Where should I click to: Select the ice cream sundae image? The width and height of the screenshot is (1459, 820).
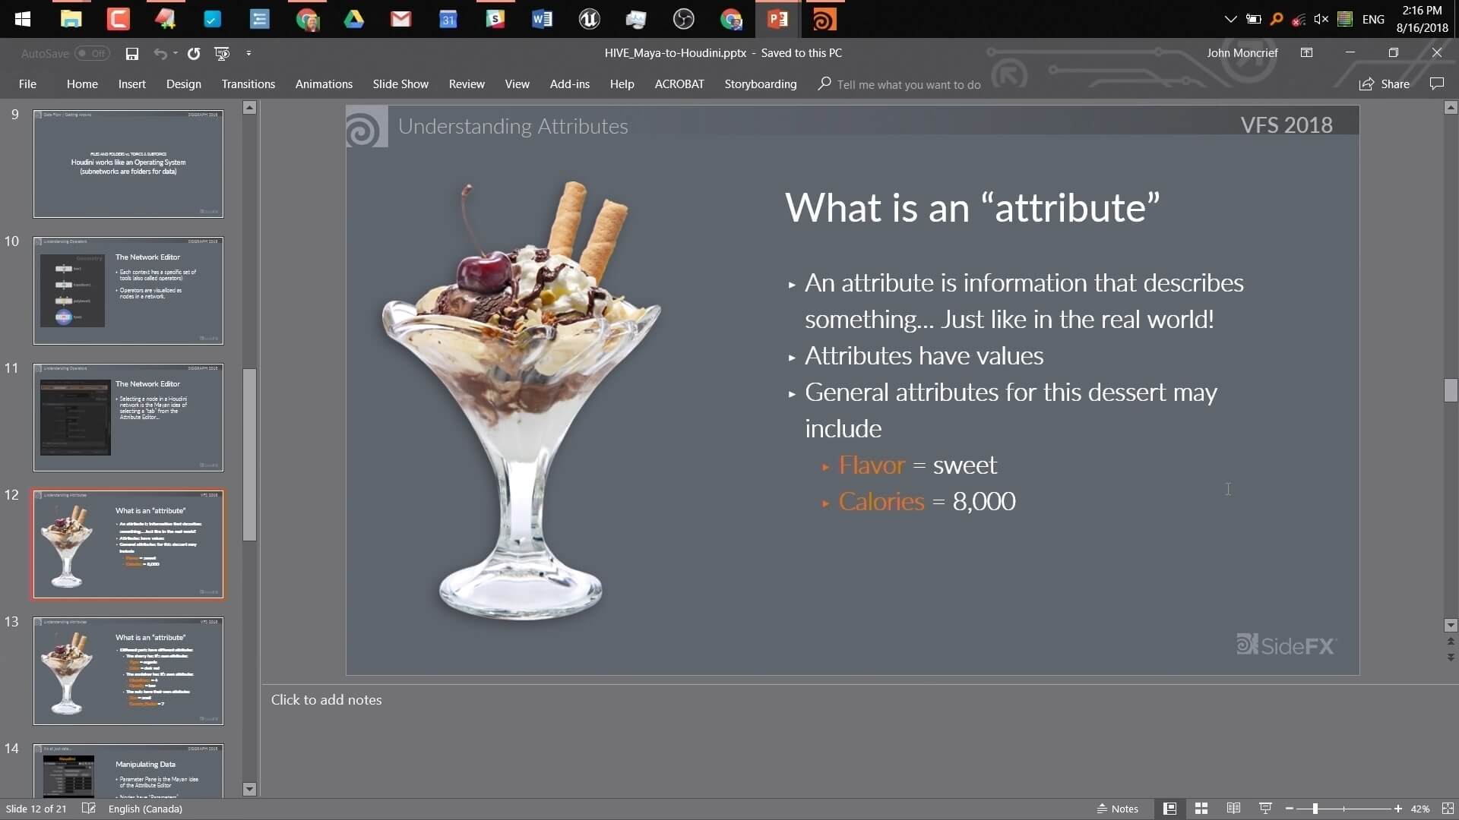tap(521, 400)
